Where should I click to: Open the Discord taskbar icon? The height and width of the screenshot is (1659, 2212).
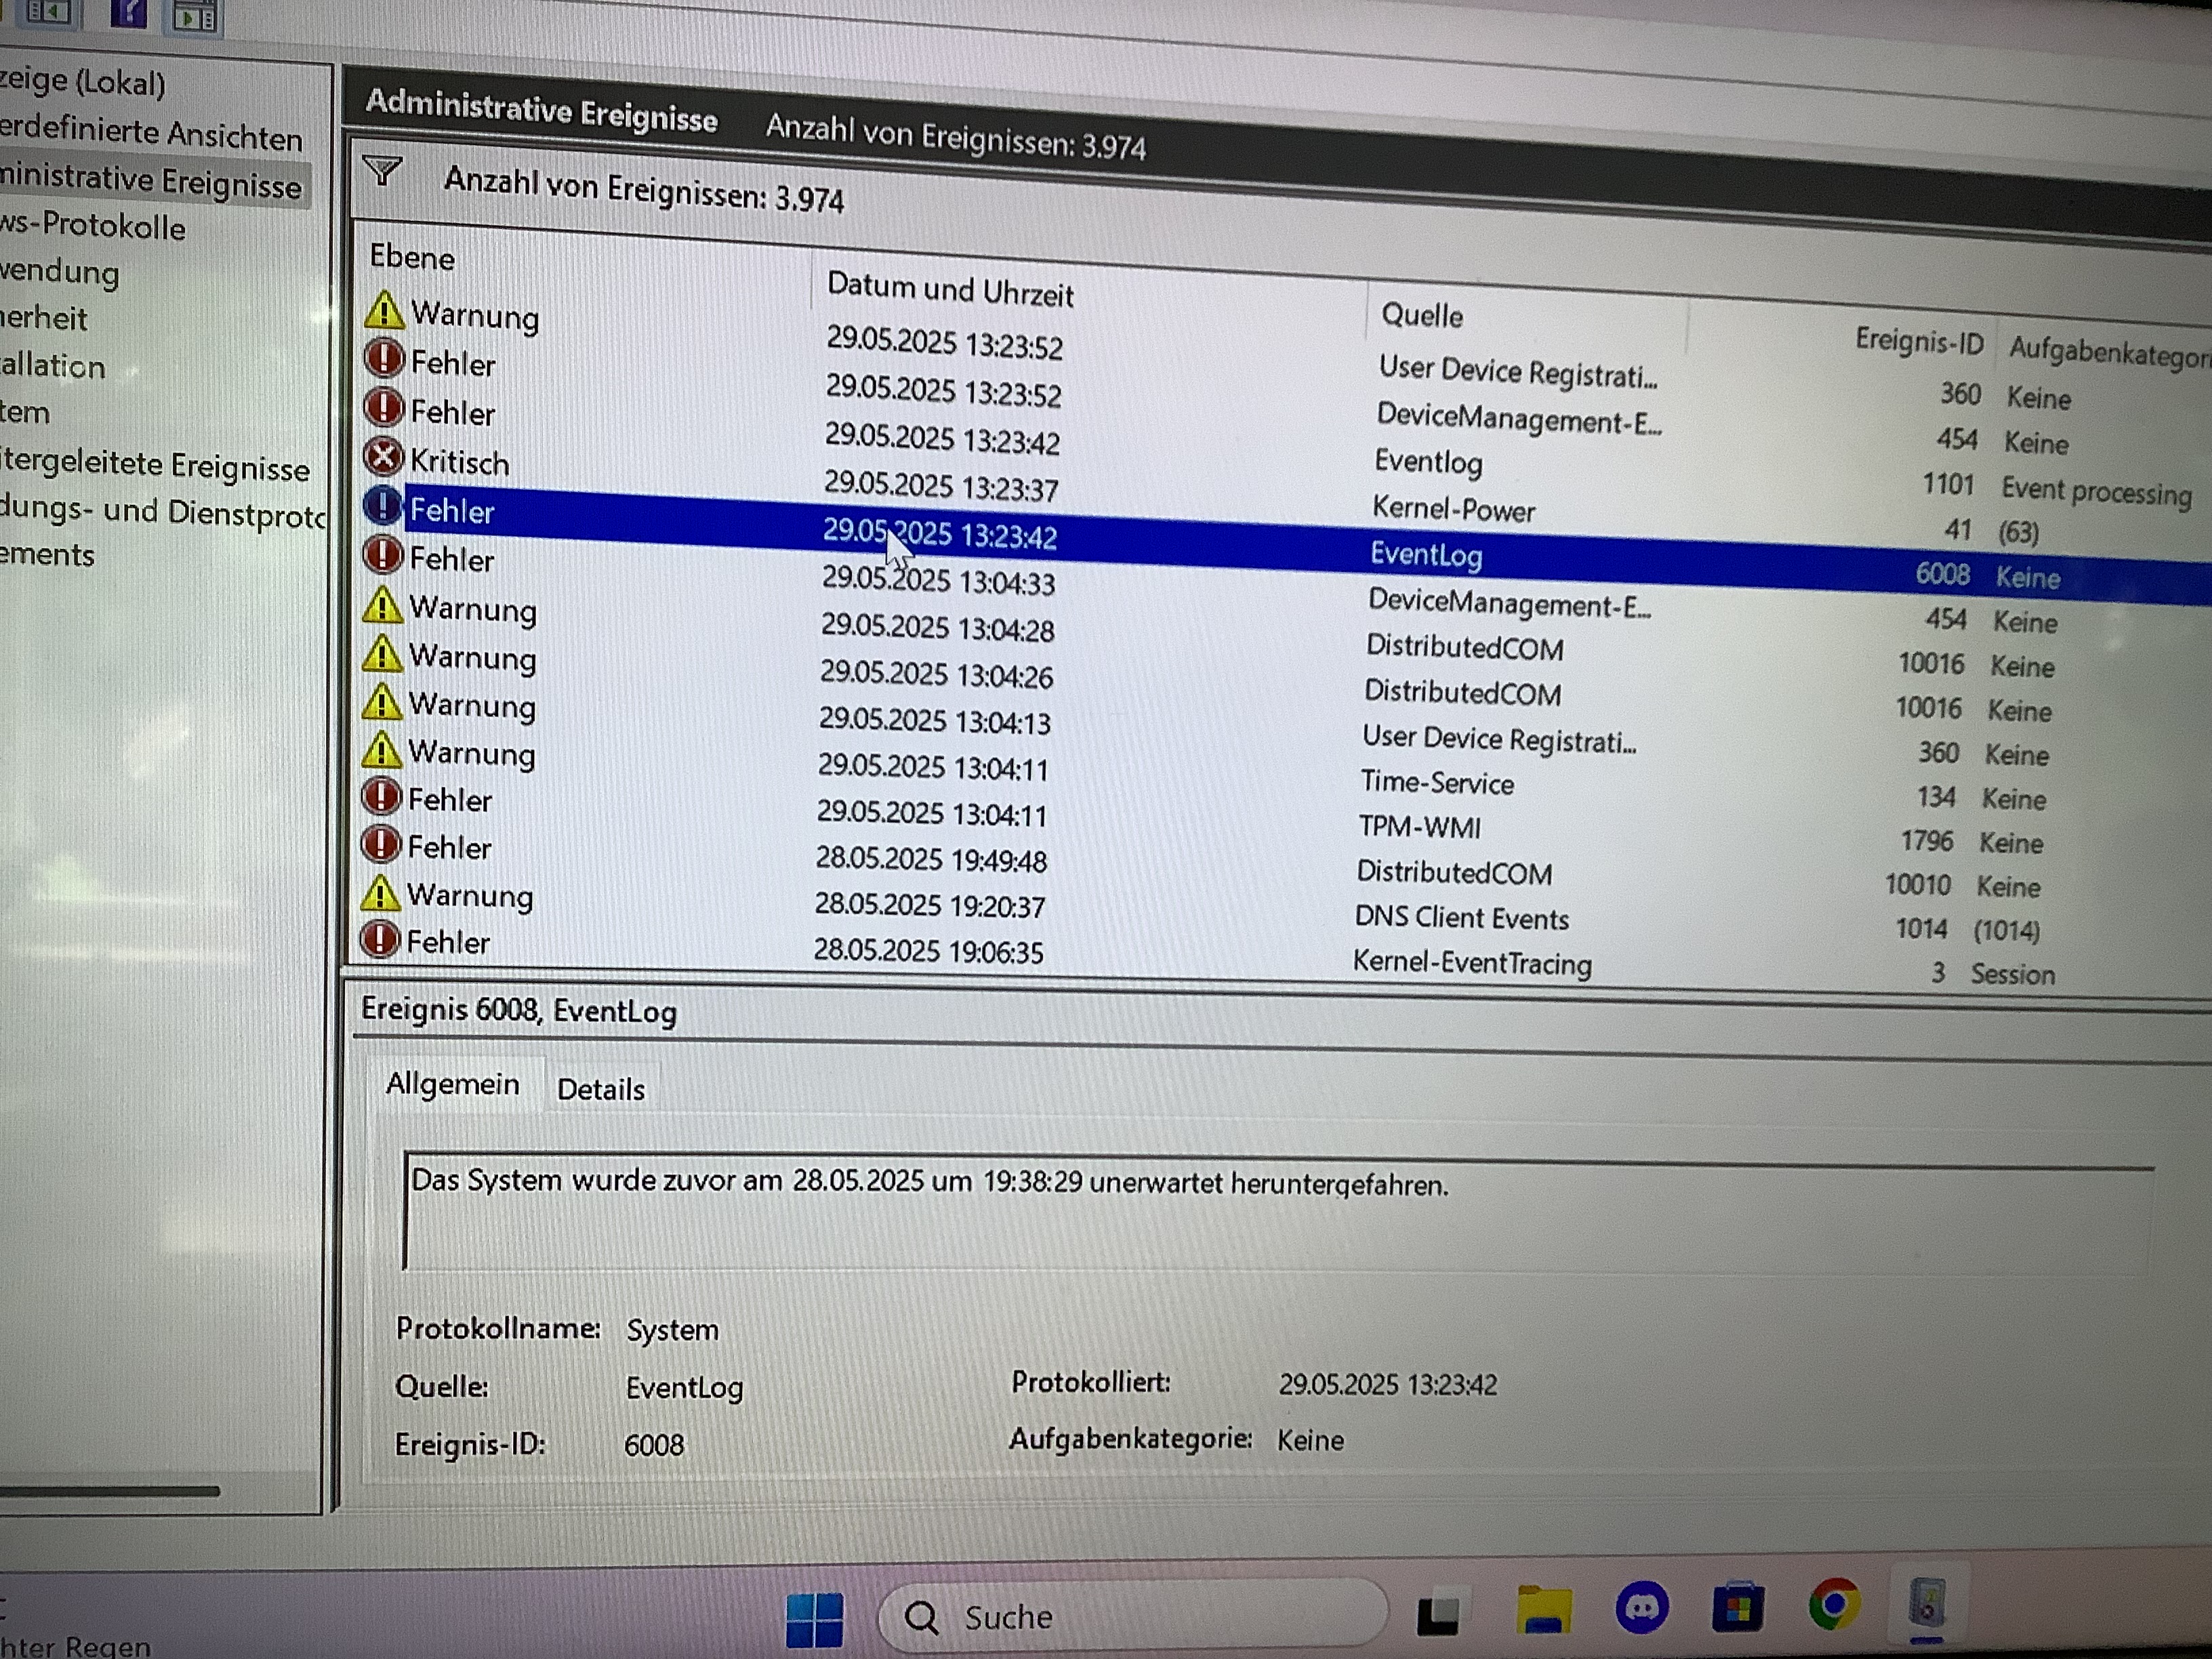(1641, 1607)
